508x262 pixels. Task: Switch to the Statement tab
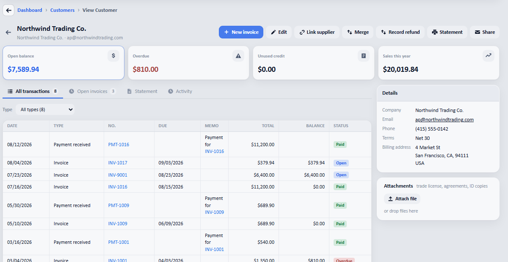point(142,91)
